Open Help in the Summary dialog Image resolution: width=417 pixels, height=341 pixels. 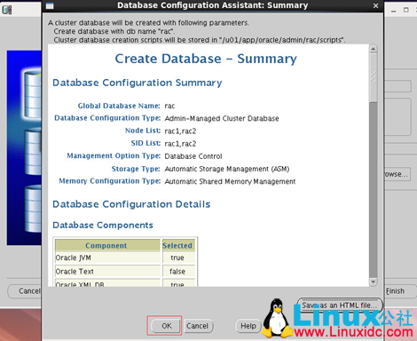pos(248,326)
